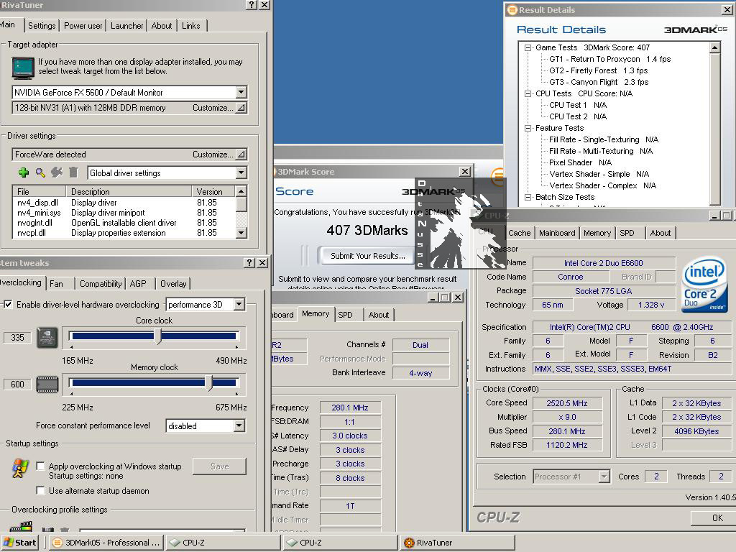This screenshot has height=552, width=736.
Task: Collapse the Game Tests tree node
Action: (x=528, y=48)
